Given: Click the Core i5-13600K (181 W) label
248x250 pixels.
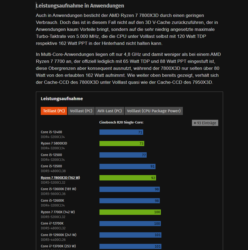Looking at the screenshot, I should tap(58, 189).
